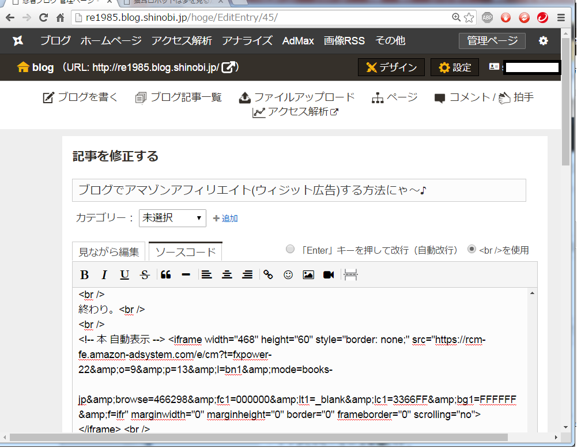Screen dimensions: 581x448
Task: Open the ページ link
Action: tap(394, 97)
